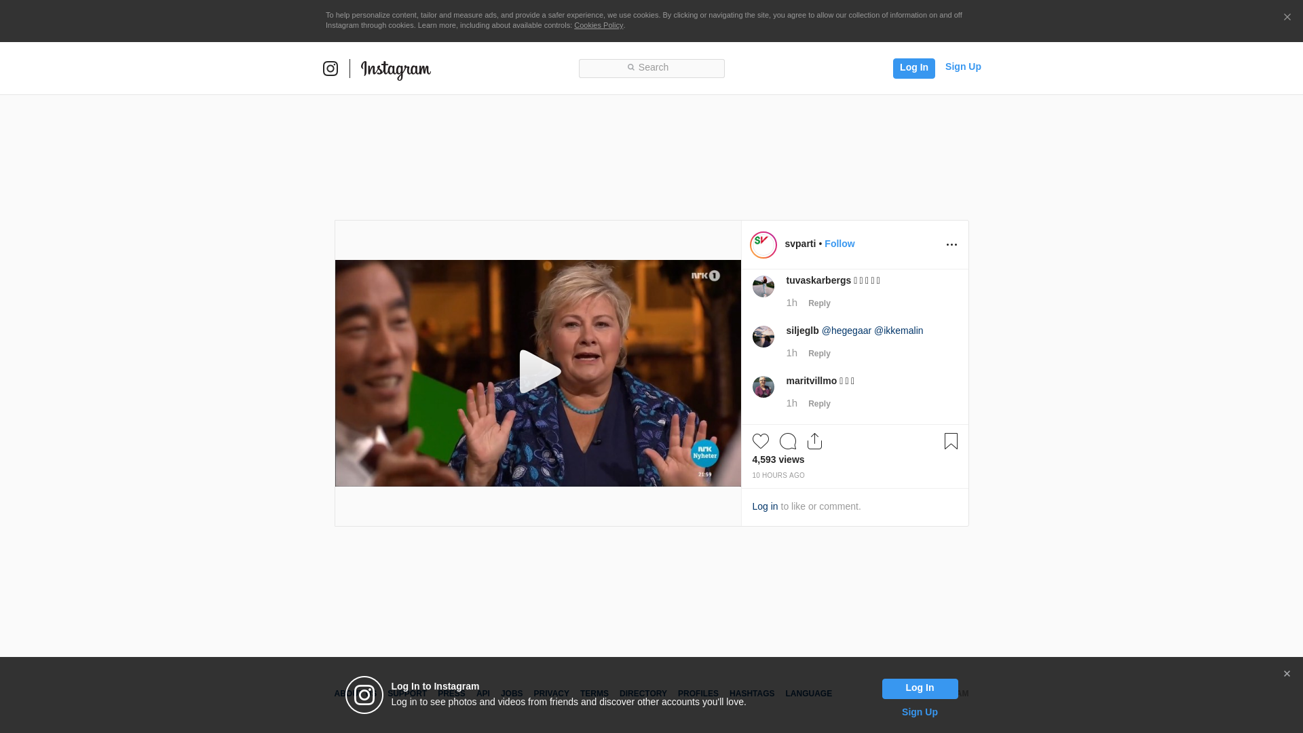The image size is (1303, 733).
Task: Open the Cookies Policy link
Action: (599, 26)
